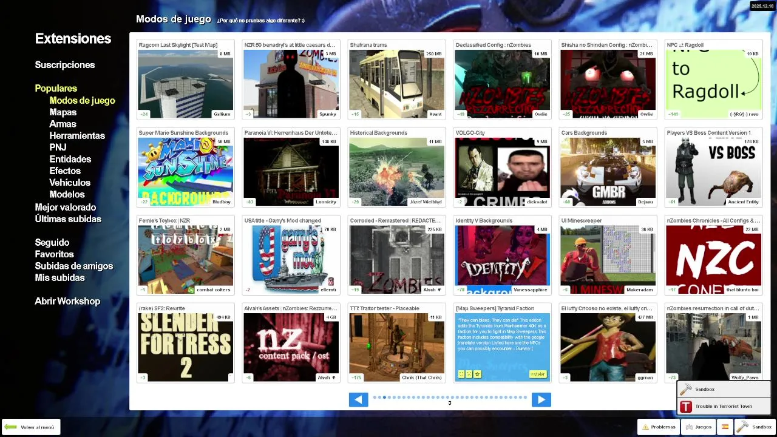This screenshot has height=437, width=777.
Task: Open the Favoritos list
Action: coord(54,254)
